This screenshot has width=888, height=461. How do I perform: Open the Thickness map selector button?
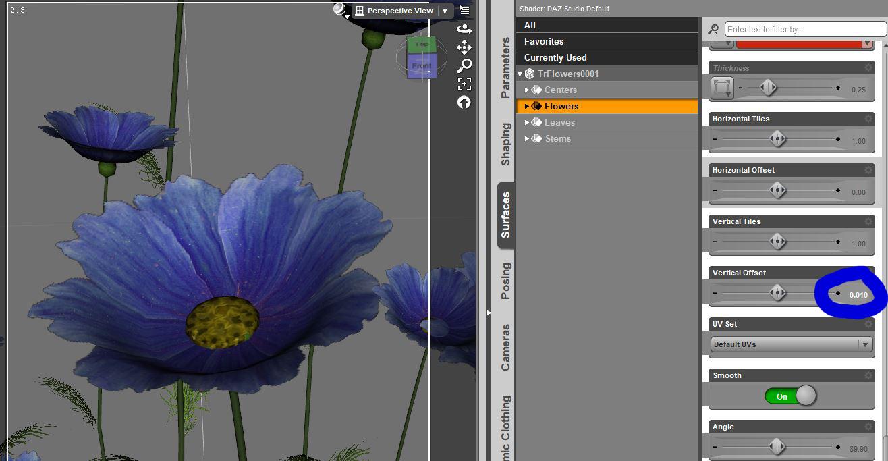(722, 88)
